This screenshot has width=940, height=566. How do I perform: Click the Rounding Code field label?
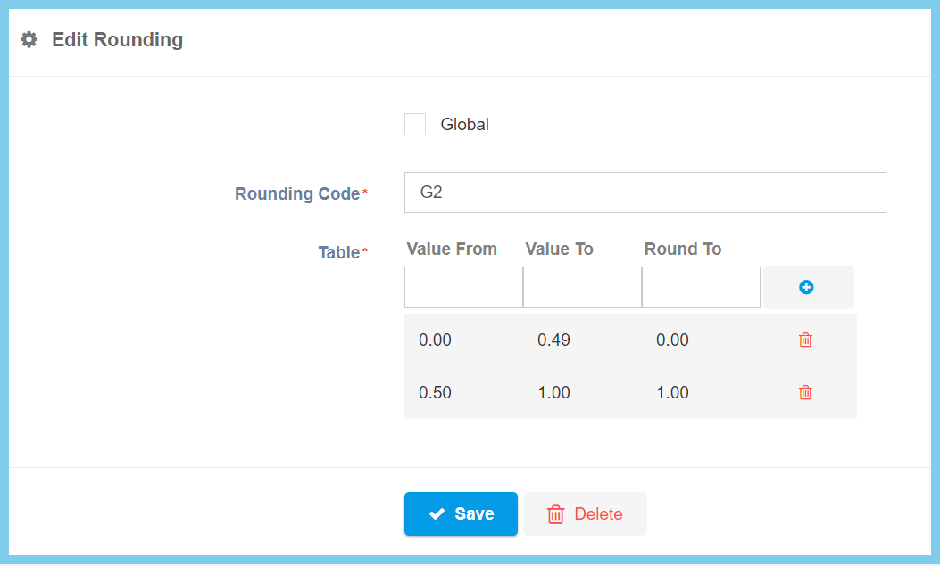(296, 193)
